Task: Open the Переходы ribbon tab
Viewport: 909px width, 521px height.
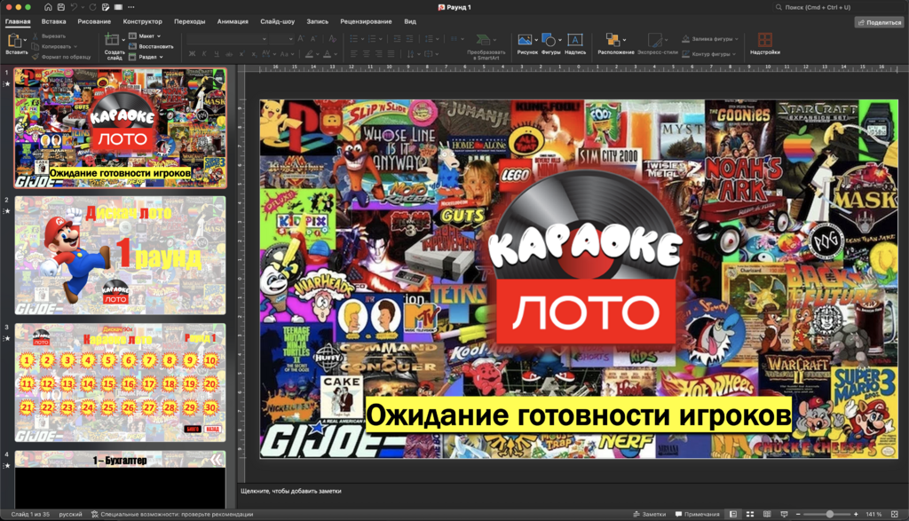Action: (x=190, y=21)
